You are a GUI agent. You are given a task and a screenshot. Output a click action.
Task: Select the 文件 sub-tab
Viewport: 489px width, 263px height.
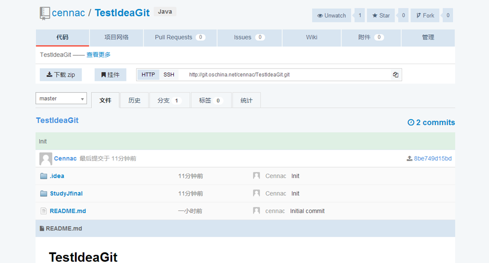tap(105, 101)
